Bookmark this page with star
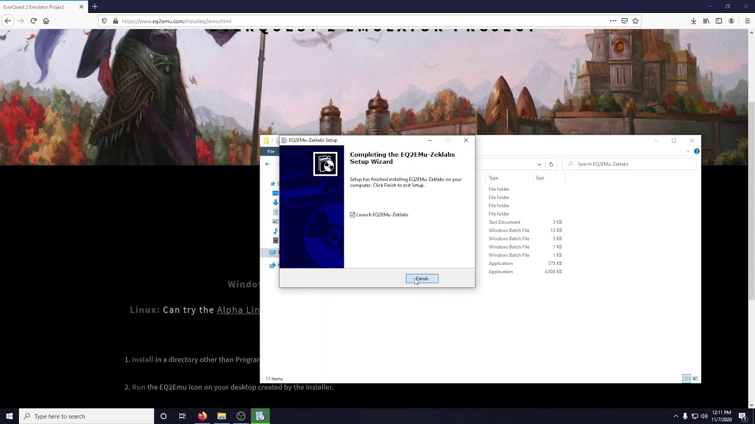Screen dimensions: 755x424 (635, 21)
